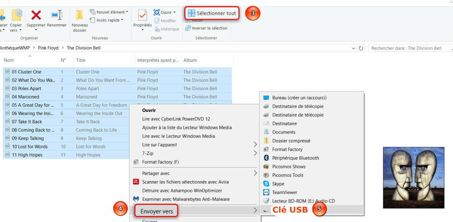Click The Division Bell breadcrumb

point(84,48)
